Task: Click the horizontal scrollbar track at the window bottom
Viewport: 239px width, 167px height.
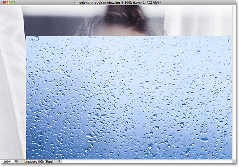Action: point(147,161)
